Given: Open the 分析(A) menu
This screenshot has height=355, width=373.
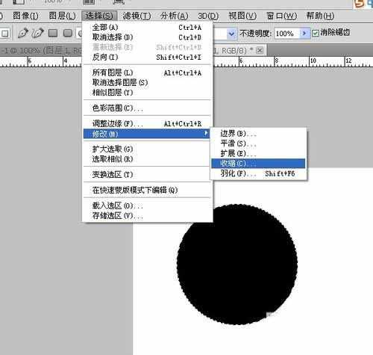Looking at the screenshot, I should click(x=174, y=16).
